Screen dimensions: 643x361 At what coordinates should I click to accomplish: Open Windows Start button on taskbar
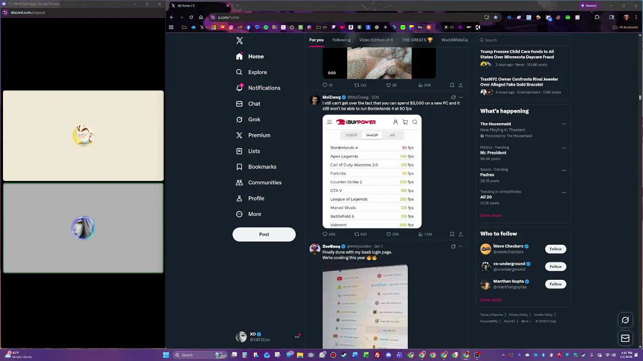point(166,355)
